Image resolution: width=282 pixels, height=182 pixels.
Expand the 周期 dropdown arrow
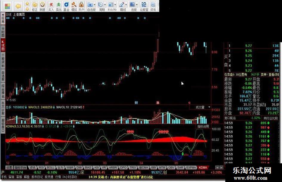pyautogui.click(x=105, y=4)
